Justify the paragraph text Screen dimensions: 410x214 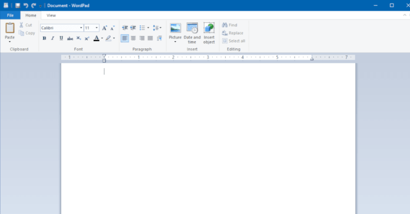point(150,38)
